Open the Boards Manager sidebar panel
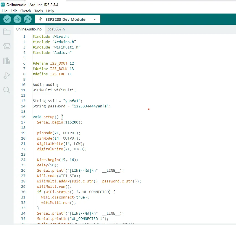 pyautogui.click(x=7, y=46)
